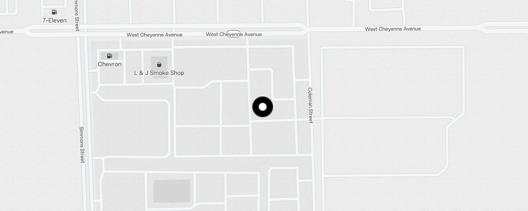
Task: Click the rightmost West Cheyenne Avenue label
Action: (x=393, y=29)
